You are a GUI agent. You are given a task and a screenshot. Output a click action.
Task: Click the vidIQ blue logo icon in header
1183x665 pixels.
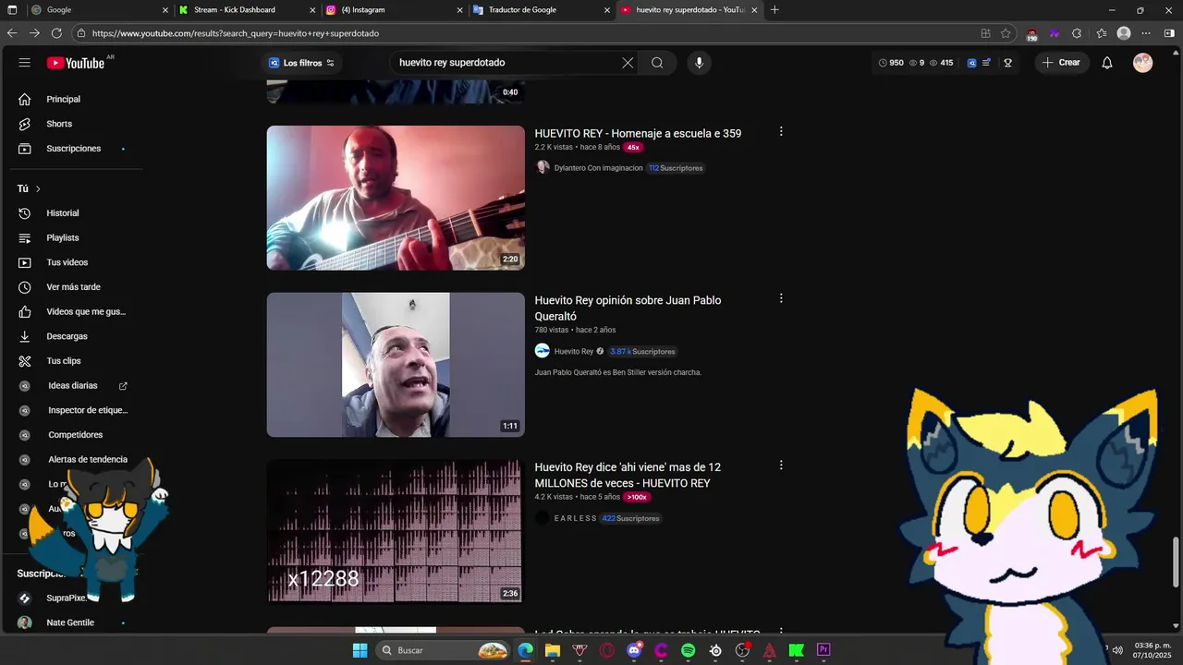[x=971, y=63]
